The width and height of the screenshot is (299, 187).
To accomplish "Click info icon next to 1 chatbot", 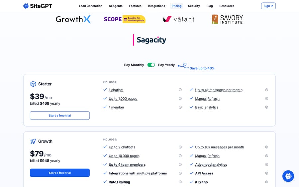I will [x=180, y=90].
